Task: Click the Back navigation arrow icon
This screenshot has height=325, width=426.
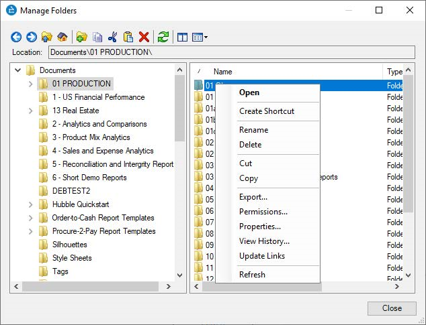Action: tap(17, 37)
